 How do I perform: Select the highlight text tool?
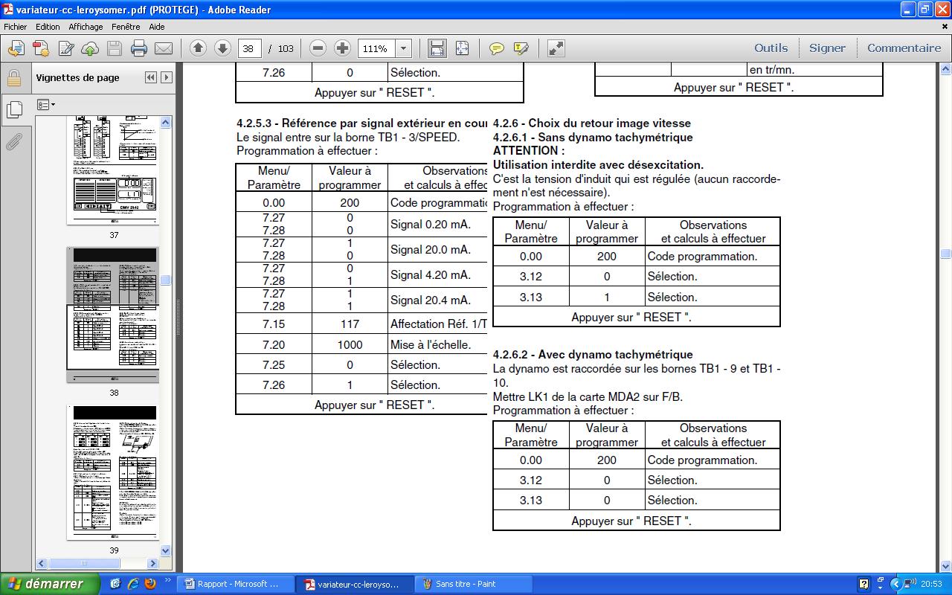click(521, 48)
